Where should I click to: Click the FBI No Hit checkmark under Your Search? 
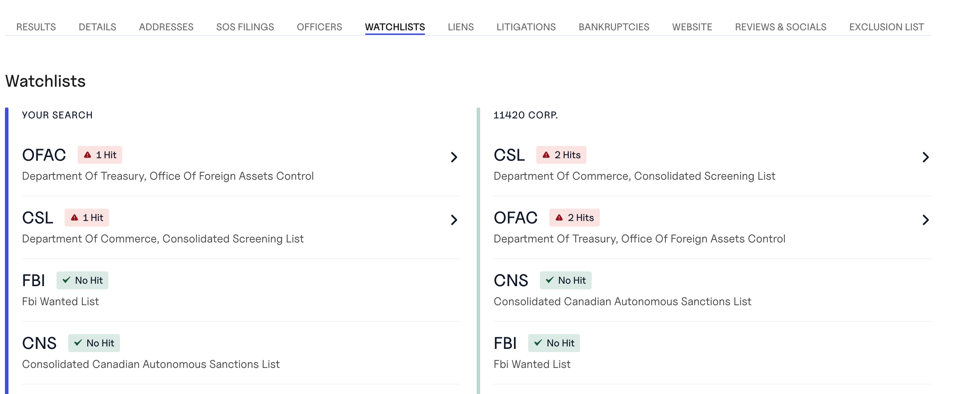coord(66,280)
